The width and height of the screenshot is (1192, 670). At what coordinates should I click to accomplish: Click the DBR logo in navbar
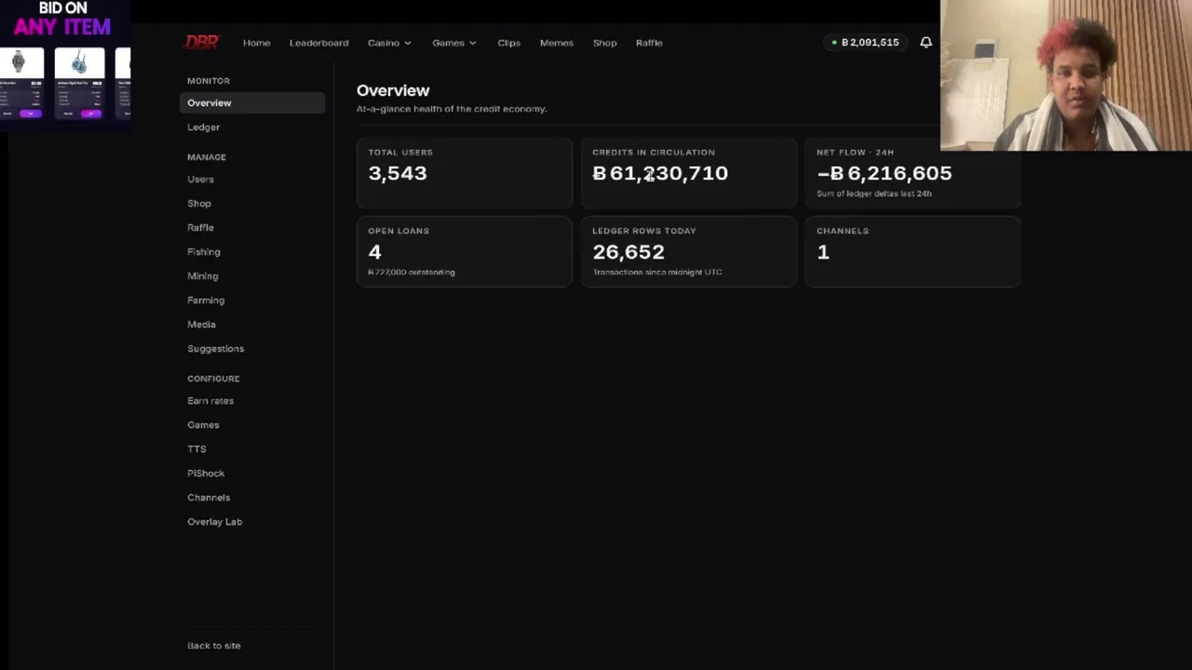tap(202, 42)
